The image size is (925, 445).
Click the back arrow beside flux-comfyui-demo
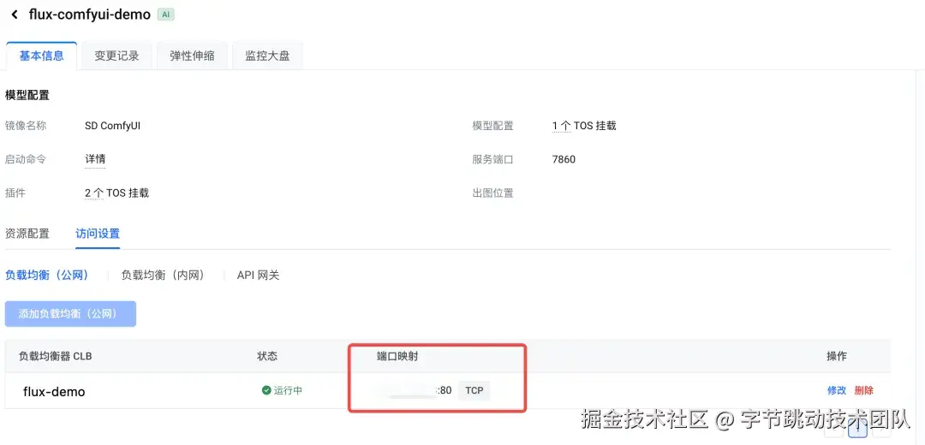(x=15, y=15)
